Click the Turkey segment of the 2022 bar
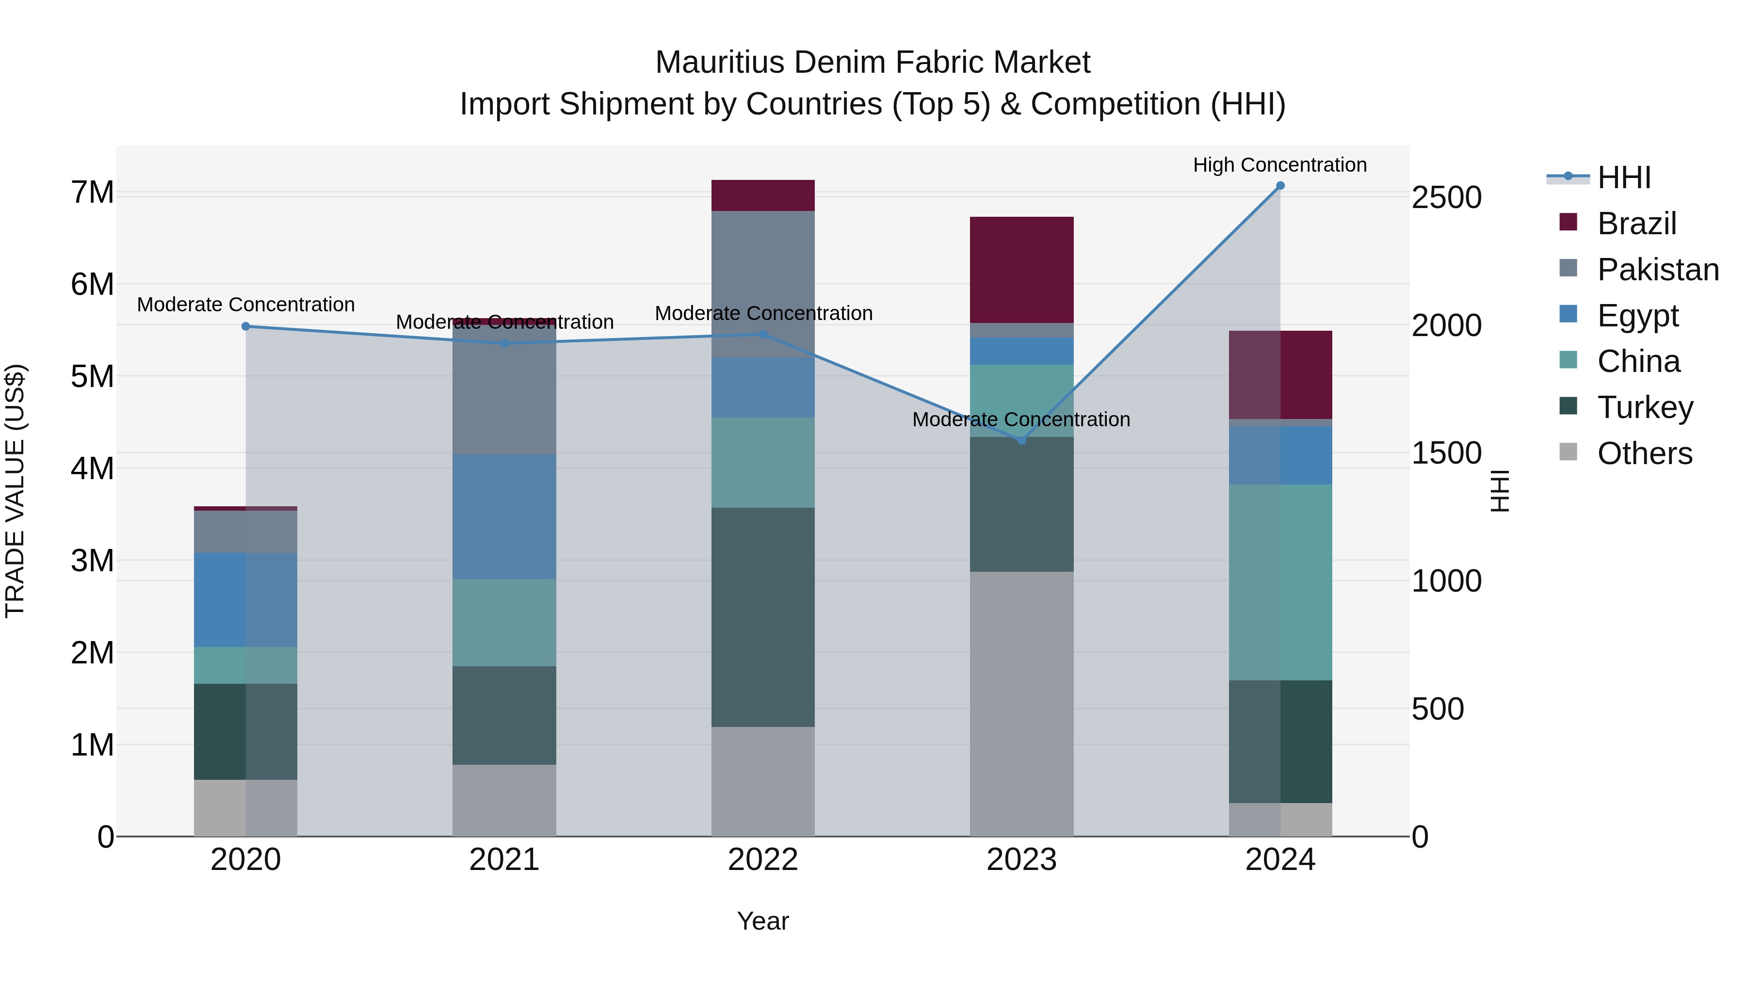The height and width of the screenshot is (982, 1746). tap(763, 617)
